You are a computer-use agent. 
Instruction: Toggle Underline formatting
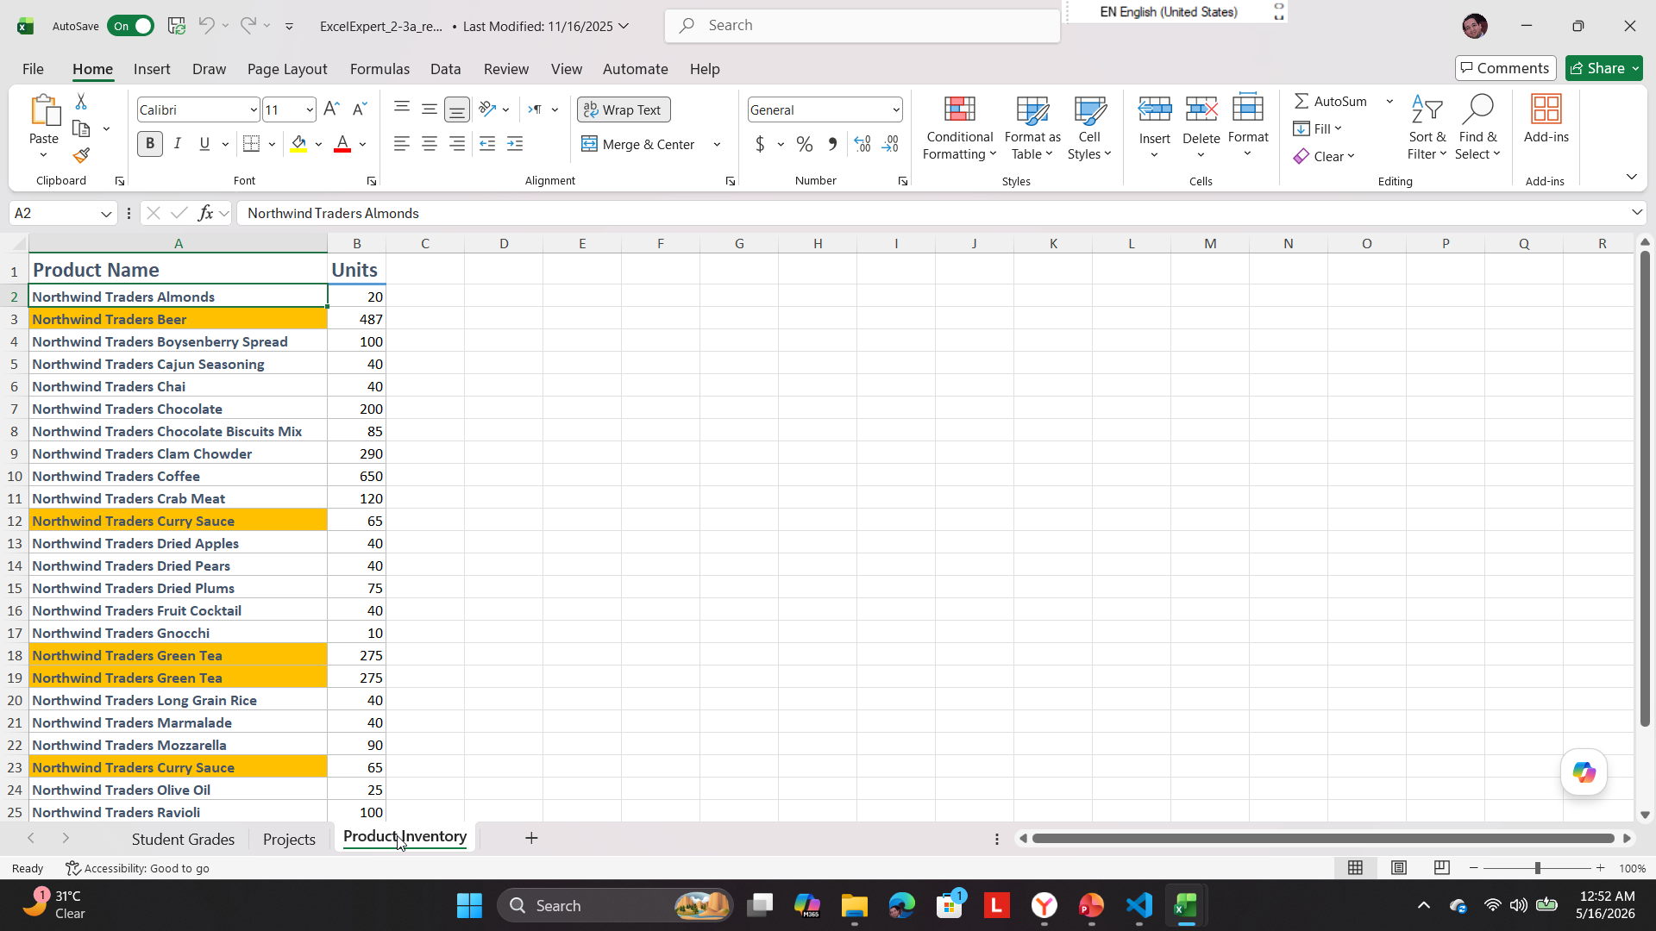point(204,144)
